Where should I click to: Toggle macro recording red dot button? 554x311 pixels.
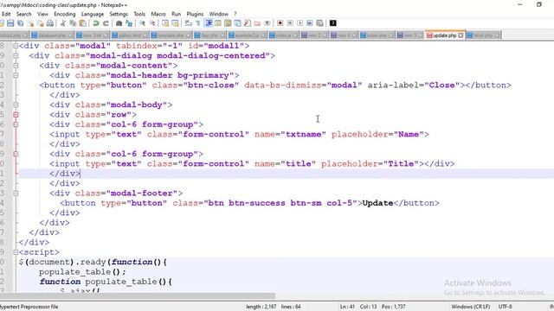tap(280, 23)
